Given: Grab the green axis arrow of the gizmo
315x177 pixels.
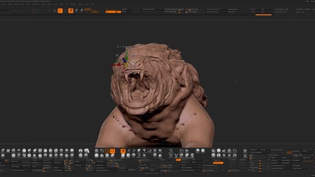Looking at the screenshot, I should pos(126,55).
